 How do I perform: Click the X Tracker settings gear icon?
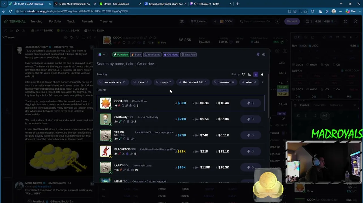click(x=66, y=37)
